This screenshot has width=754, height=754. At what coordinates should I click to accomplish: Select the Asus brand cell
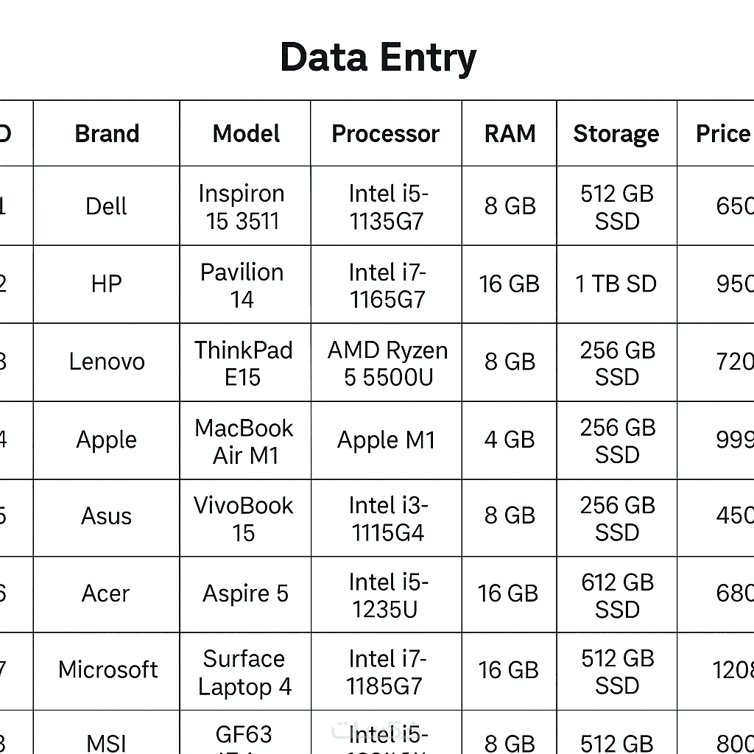click(x=107, y=517)
